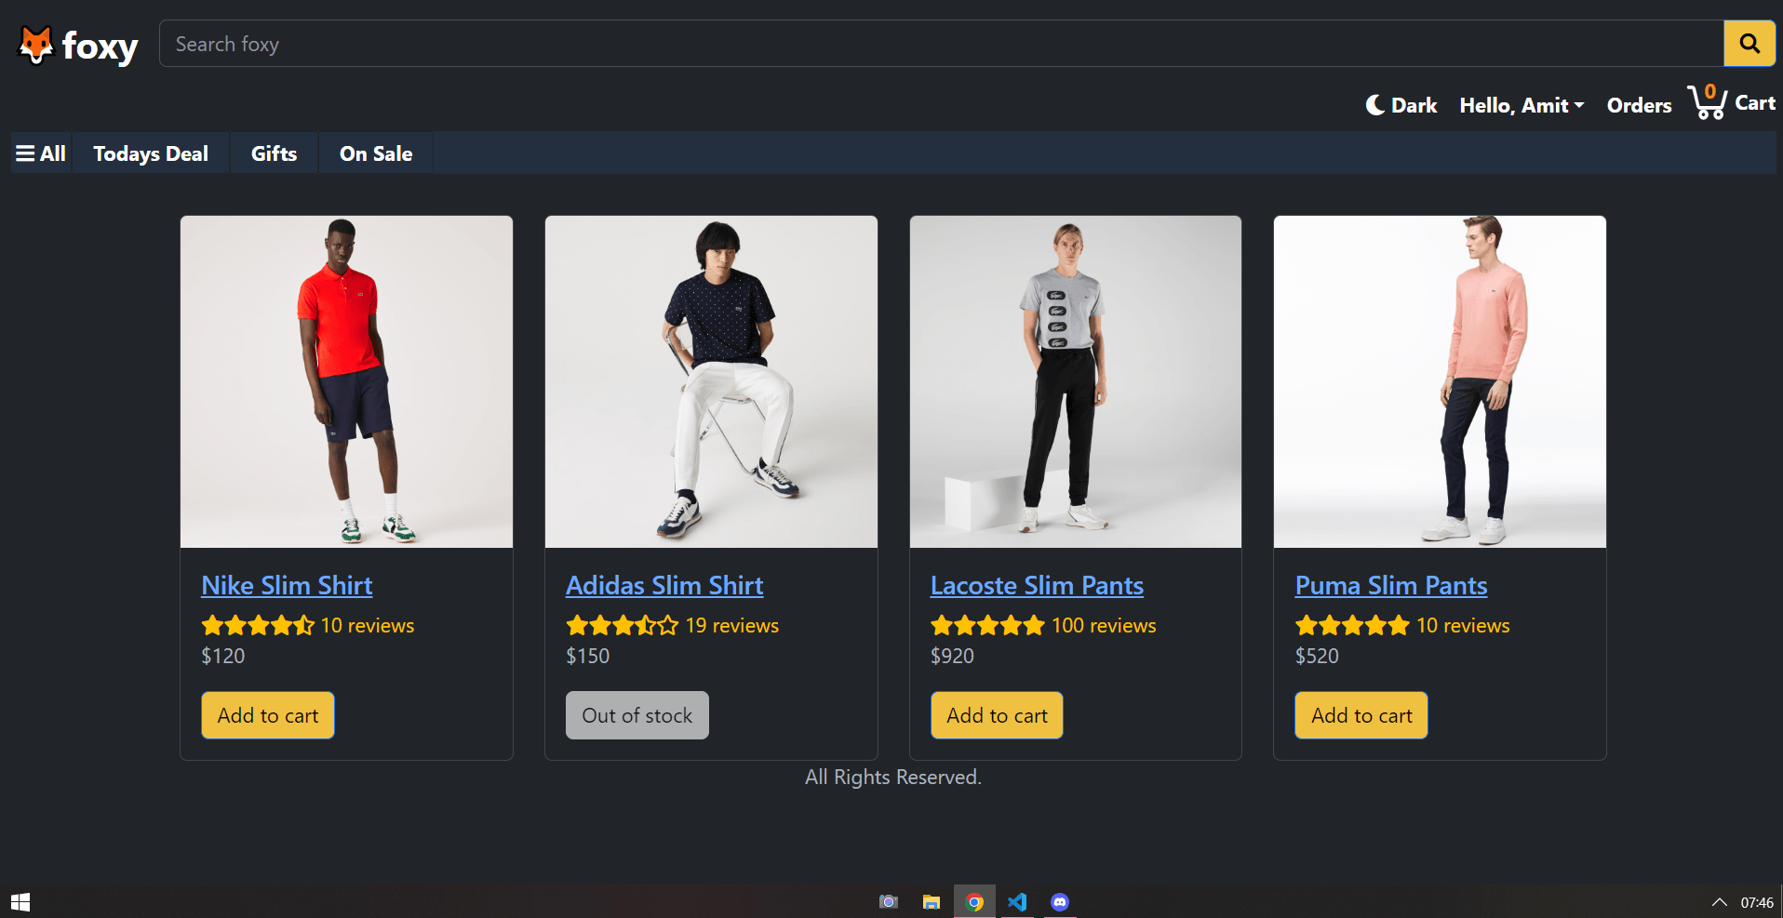Open the shopping cart
The image size is (1783, 918).
tap(1731, 103)
